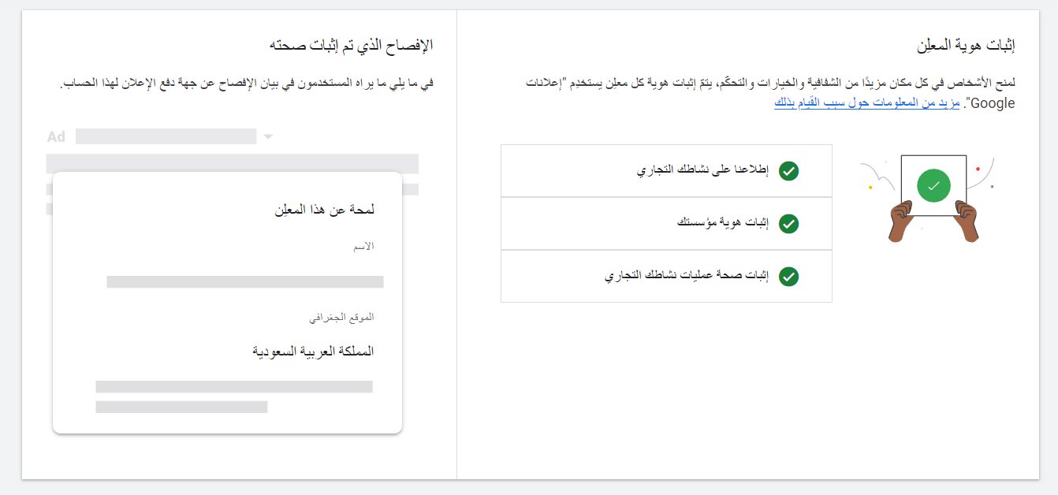This screenshot has width=1058, height=495.
Task: Click the الاسم field label in card
Action: point(363,247)
